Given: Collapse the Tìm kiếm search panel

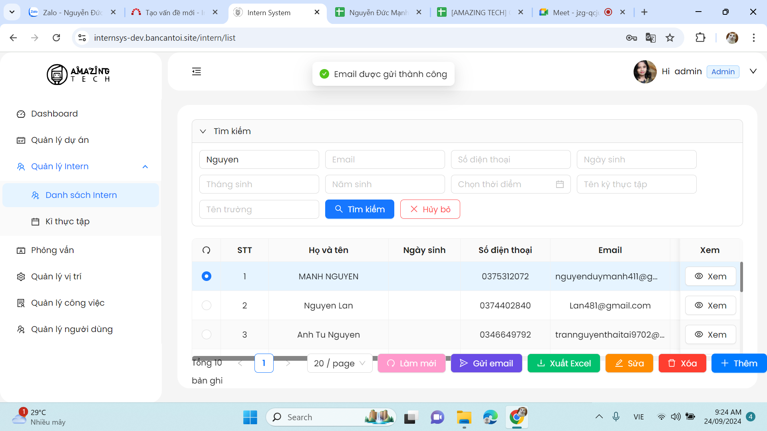Looking at the screenshot, I should point(203,131).
